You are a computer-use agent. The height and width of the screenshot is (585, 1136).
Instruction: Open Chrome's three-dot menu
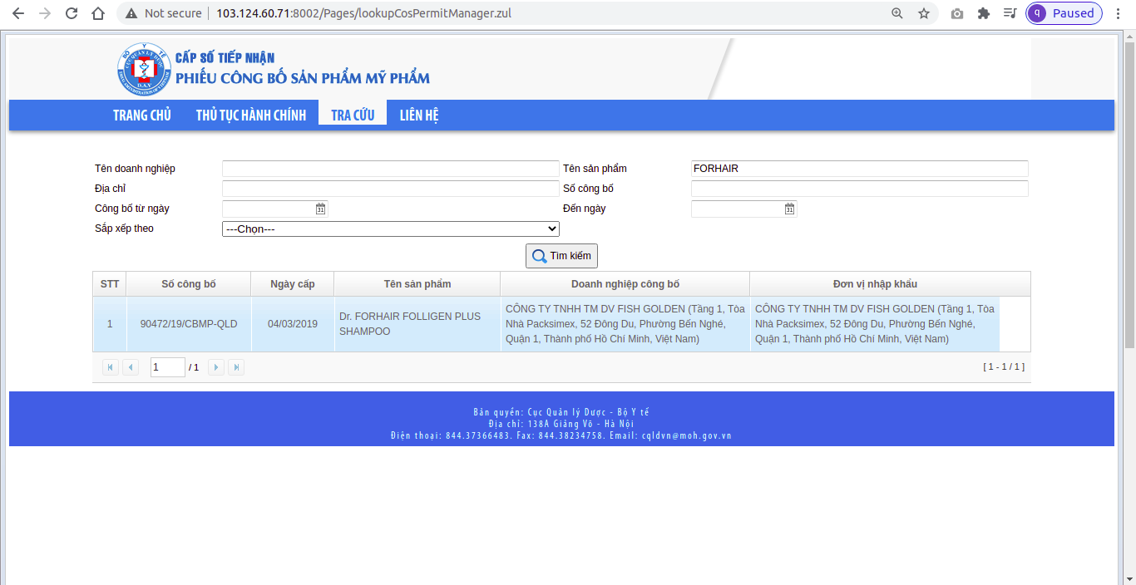click(1119, 13)
